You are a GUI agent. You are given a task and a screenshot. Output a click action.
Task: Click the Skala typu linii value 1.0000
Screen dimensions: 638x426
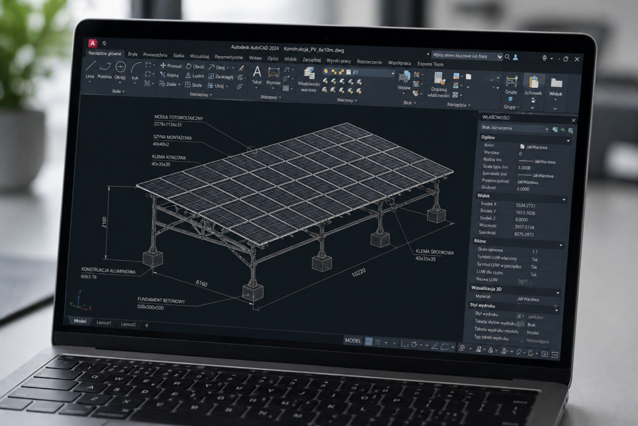[524, 167]
